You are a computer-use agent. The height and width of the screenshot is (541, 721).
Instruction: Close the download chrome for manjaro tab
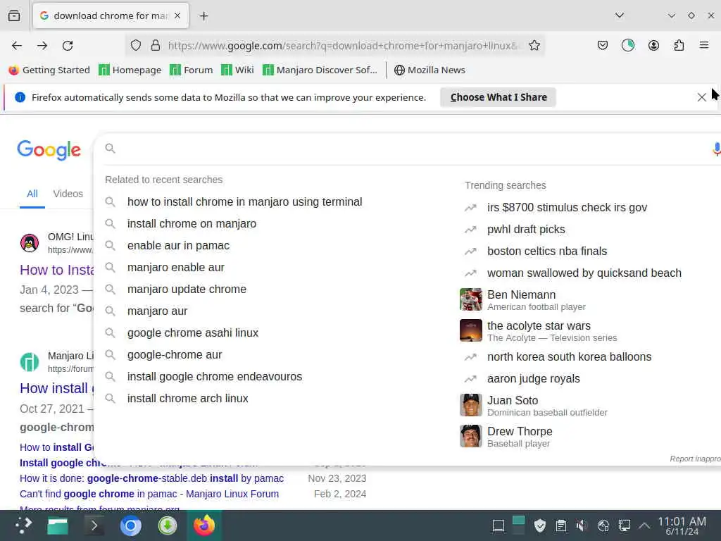(x=177, y=15)
